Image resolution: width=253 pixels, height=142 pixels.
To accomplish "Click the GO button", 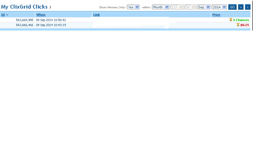I will pyautogui.click(x=232, y=7).
